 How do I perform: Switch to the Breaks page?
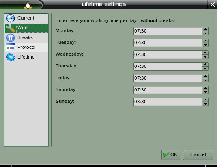coord(26,38)
